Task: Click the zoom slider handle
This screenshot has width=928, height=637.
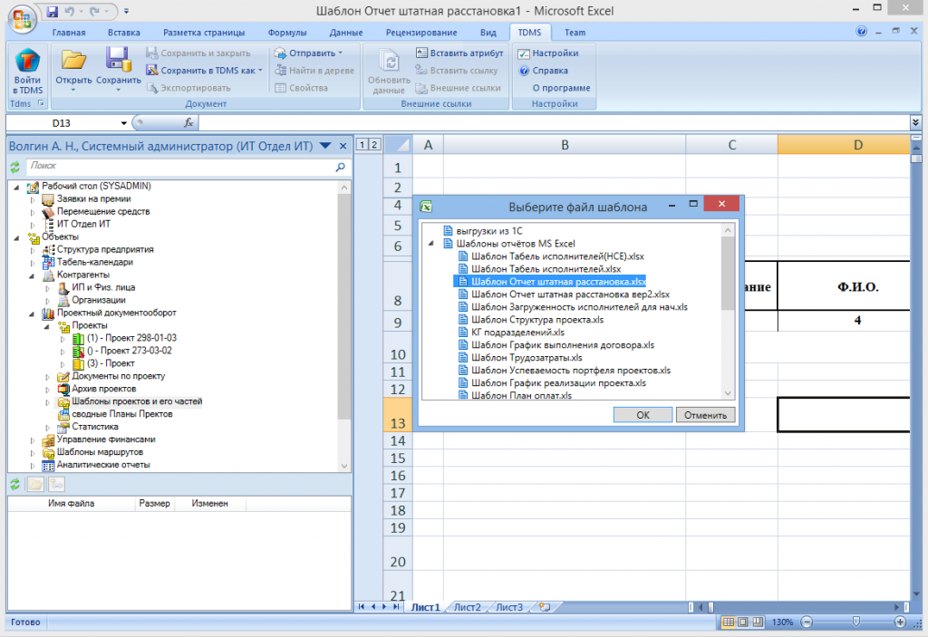Action: click(855, 622)
